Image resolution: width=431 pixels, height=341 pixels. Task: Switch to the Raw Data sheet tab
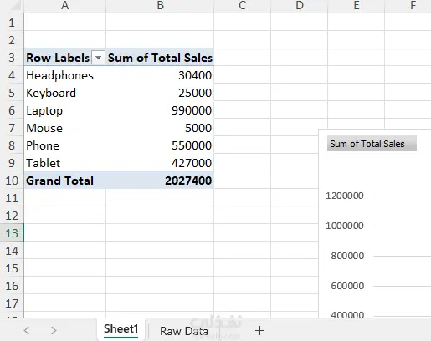(x=184, y=331)
